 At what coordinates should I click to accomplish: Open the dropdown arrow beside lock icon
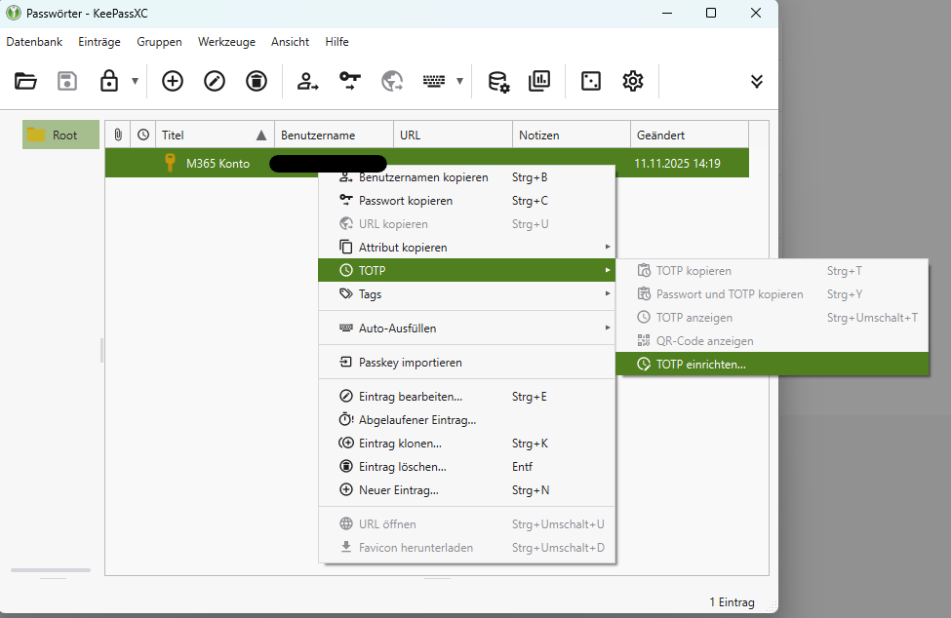(135, 81)
